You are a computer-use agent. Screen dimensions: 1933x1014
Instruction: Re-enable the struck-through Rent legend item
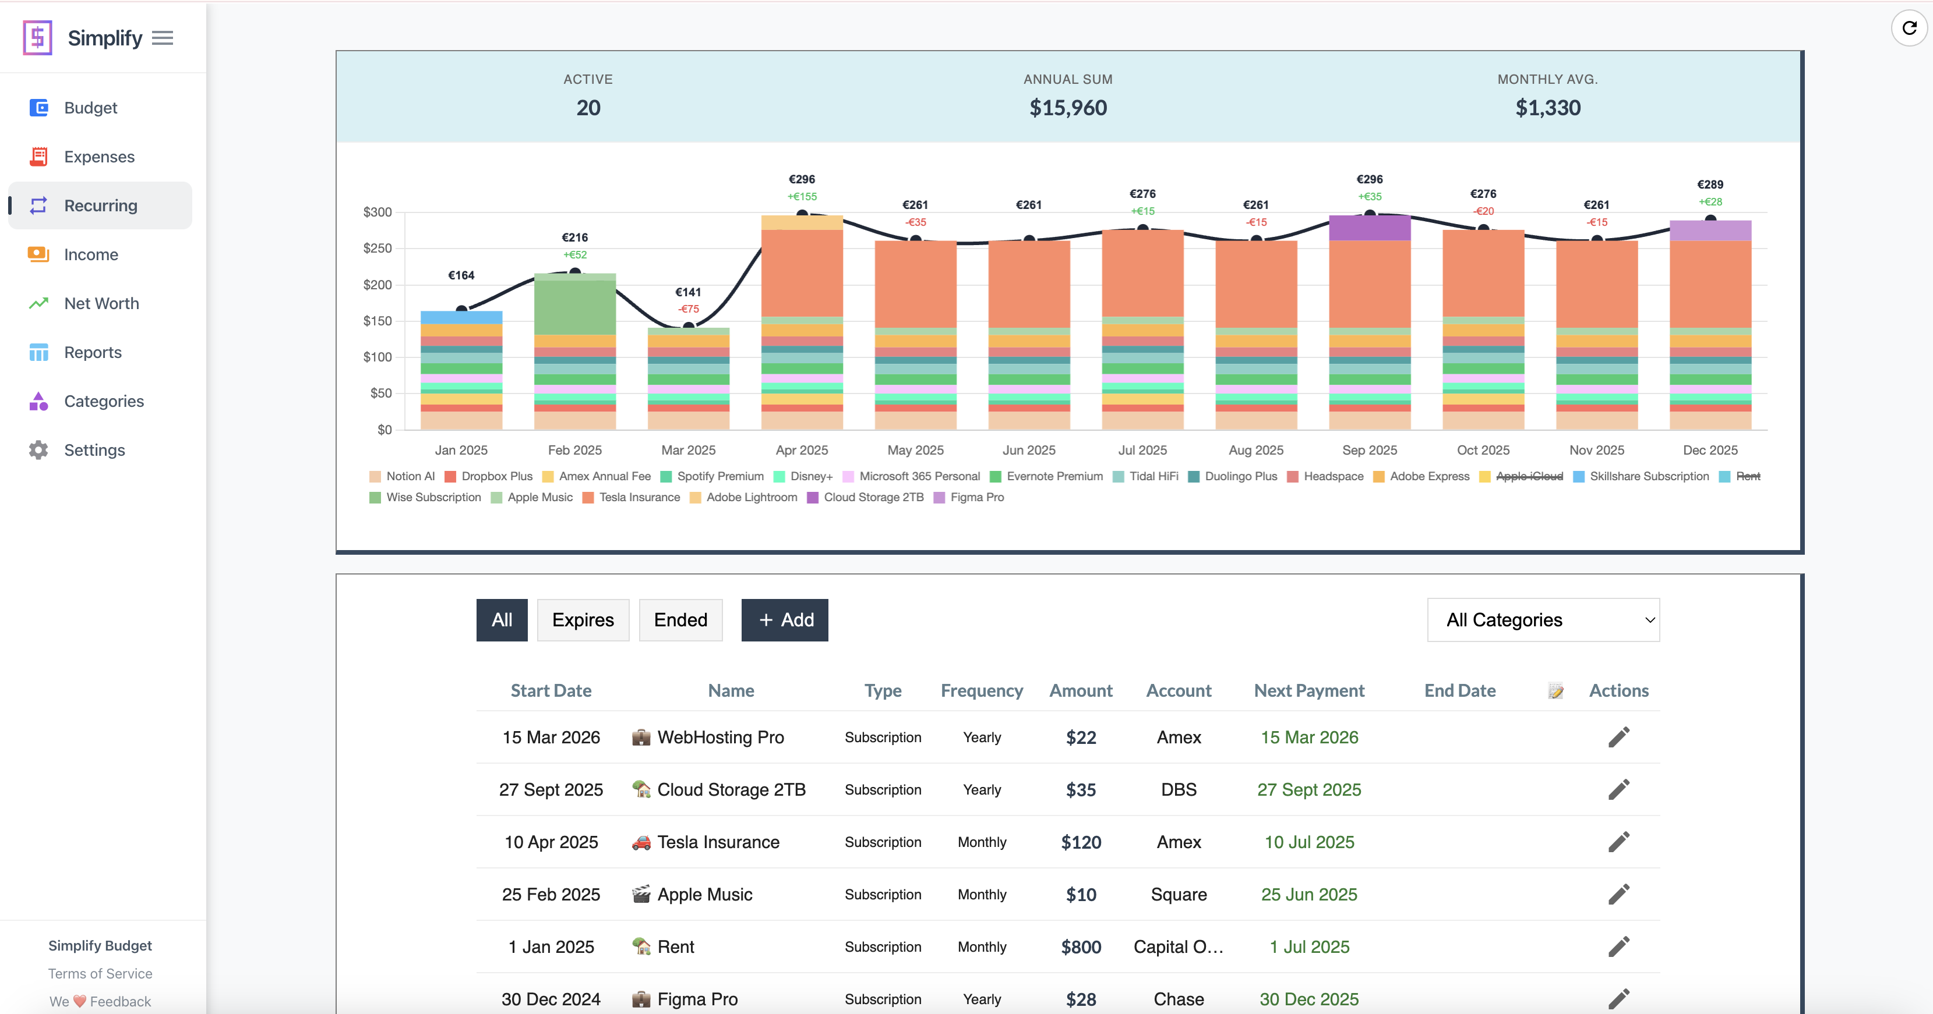(x=1740, y=476)
